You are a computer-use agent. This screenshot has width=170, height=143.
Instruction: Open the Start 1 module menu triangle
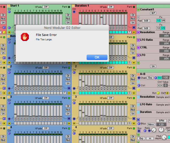pos(8,6)
